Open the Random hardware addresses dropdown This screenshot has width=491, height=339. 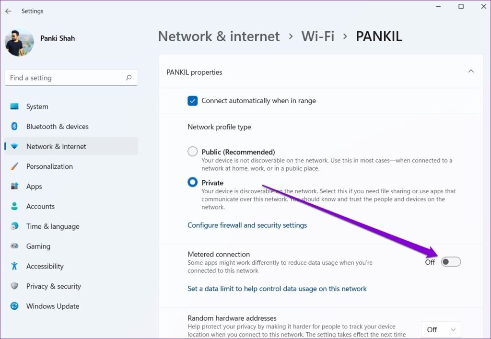[441, 329]
